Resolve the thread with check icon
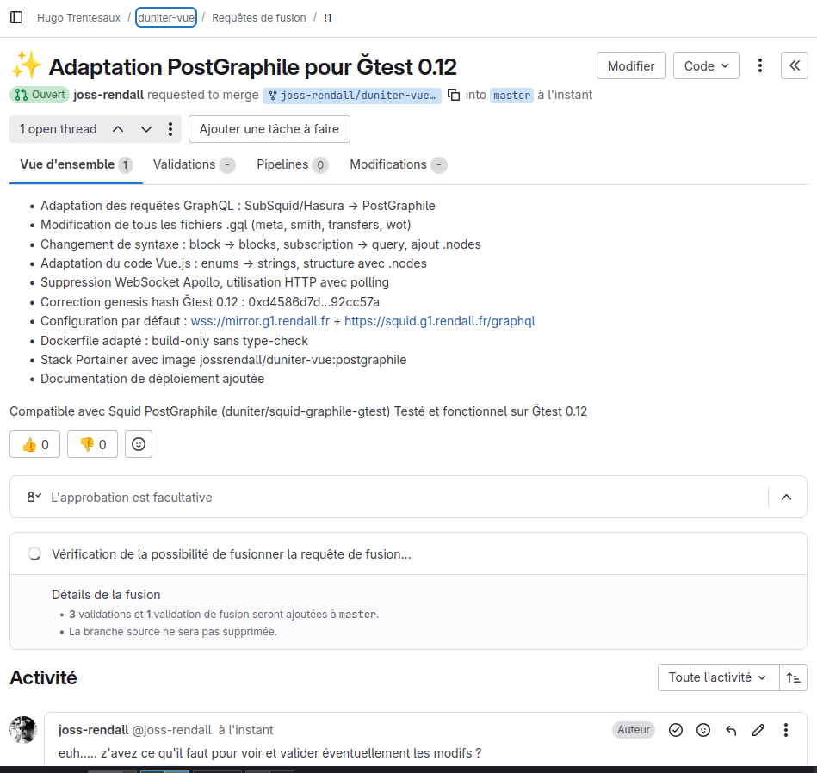The height and width of the screenshot is (773, 817). coord(676,730)
